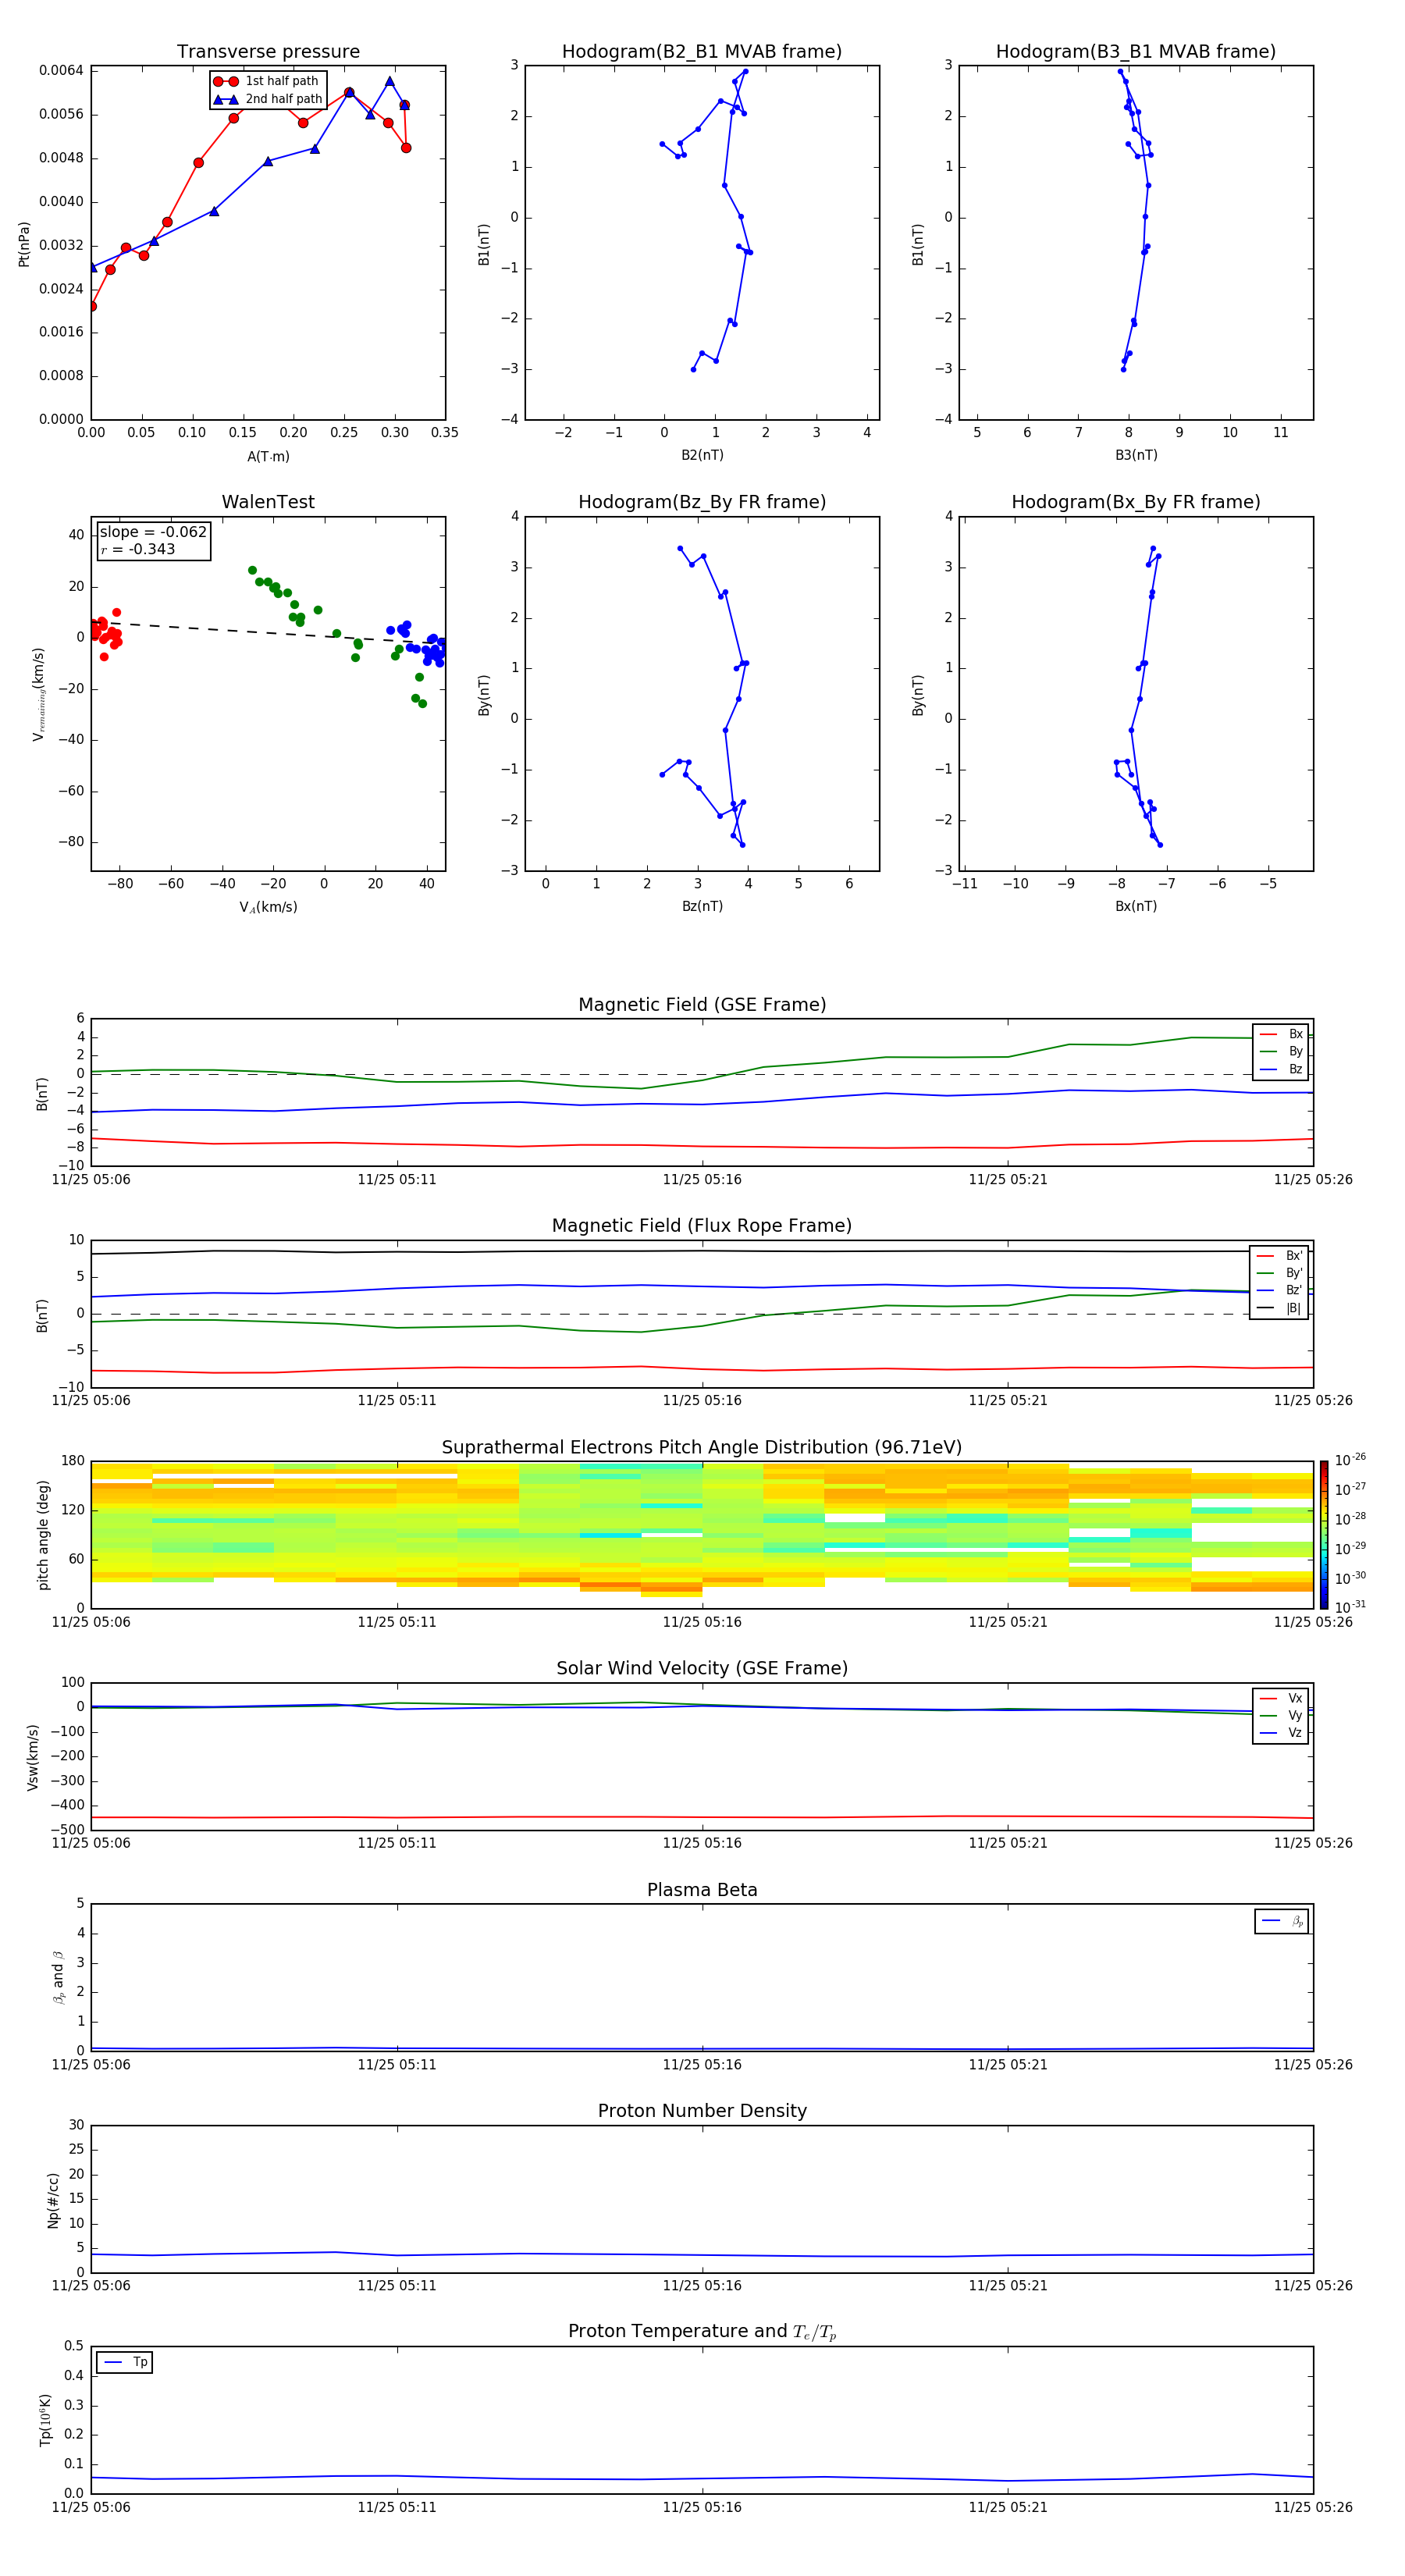
Task: Click Bx legend entry in GSE plot
Action: point(1281,1034)
